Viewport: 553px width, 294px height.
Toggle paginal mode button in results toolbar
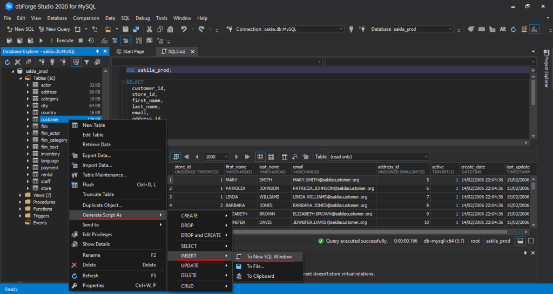176,156
